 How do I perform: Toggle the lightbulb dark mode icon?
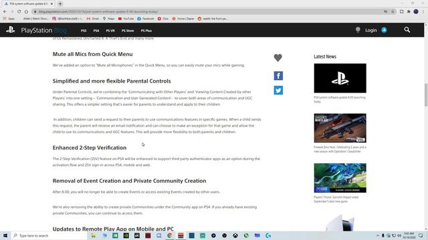(x=358, y=30)
